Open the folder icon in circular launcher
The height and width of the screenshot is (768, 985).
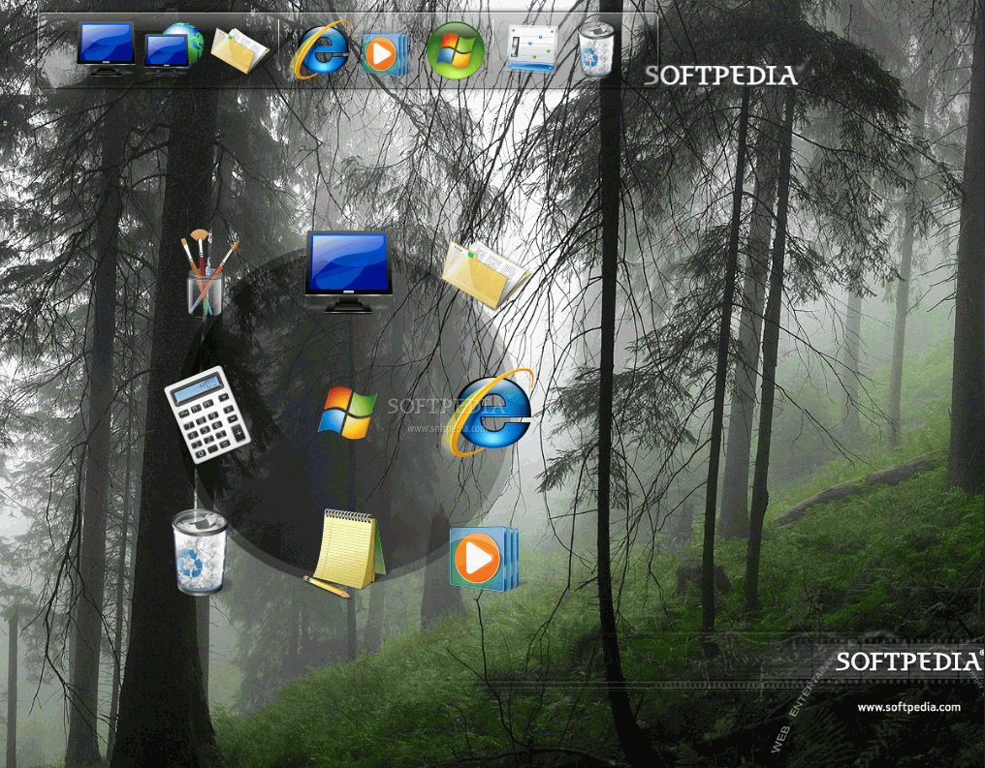click(x=485, y=274)
